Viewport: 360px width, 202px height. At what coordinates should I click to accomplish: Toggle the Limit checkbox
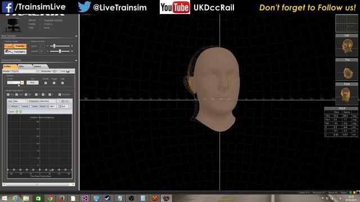30,107
